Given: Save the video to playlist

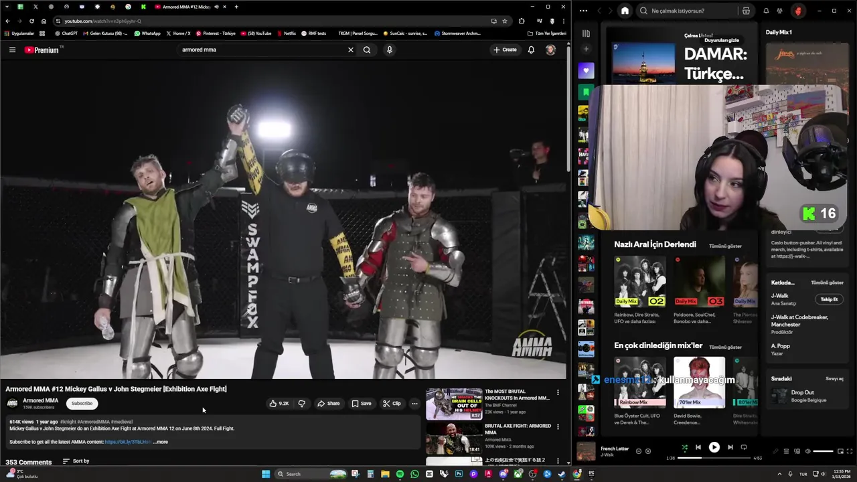Looking at the screenshot, I should point(362,404).
